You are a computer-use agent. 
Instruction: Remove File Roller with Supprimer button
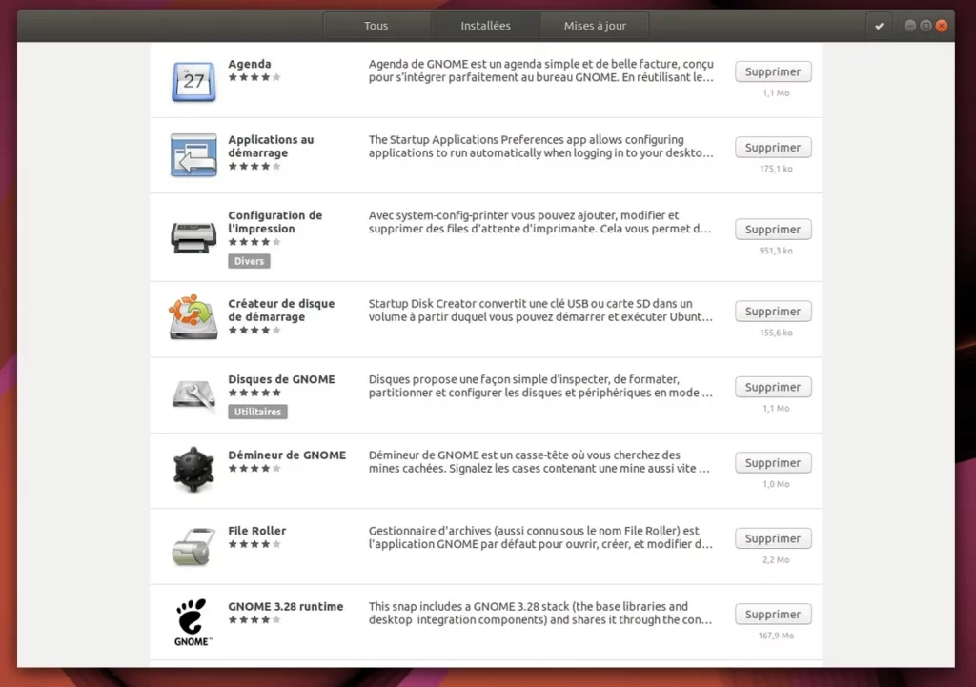tap(773, 539)
